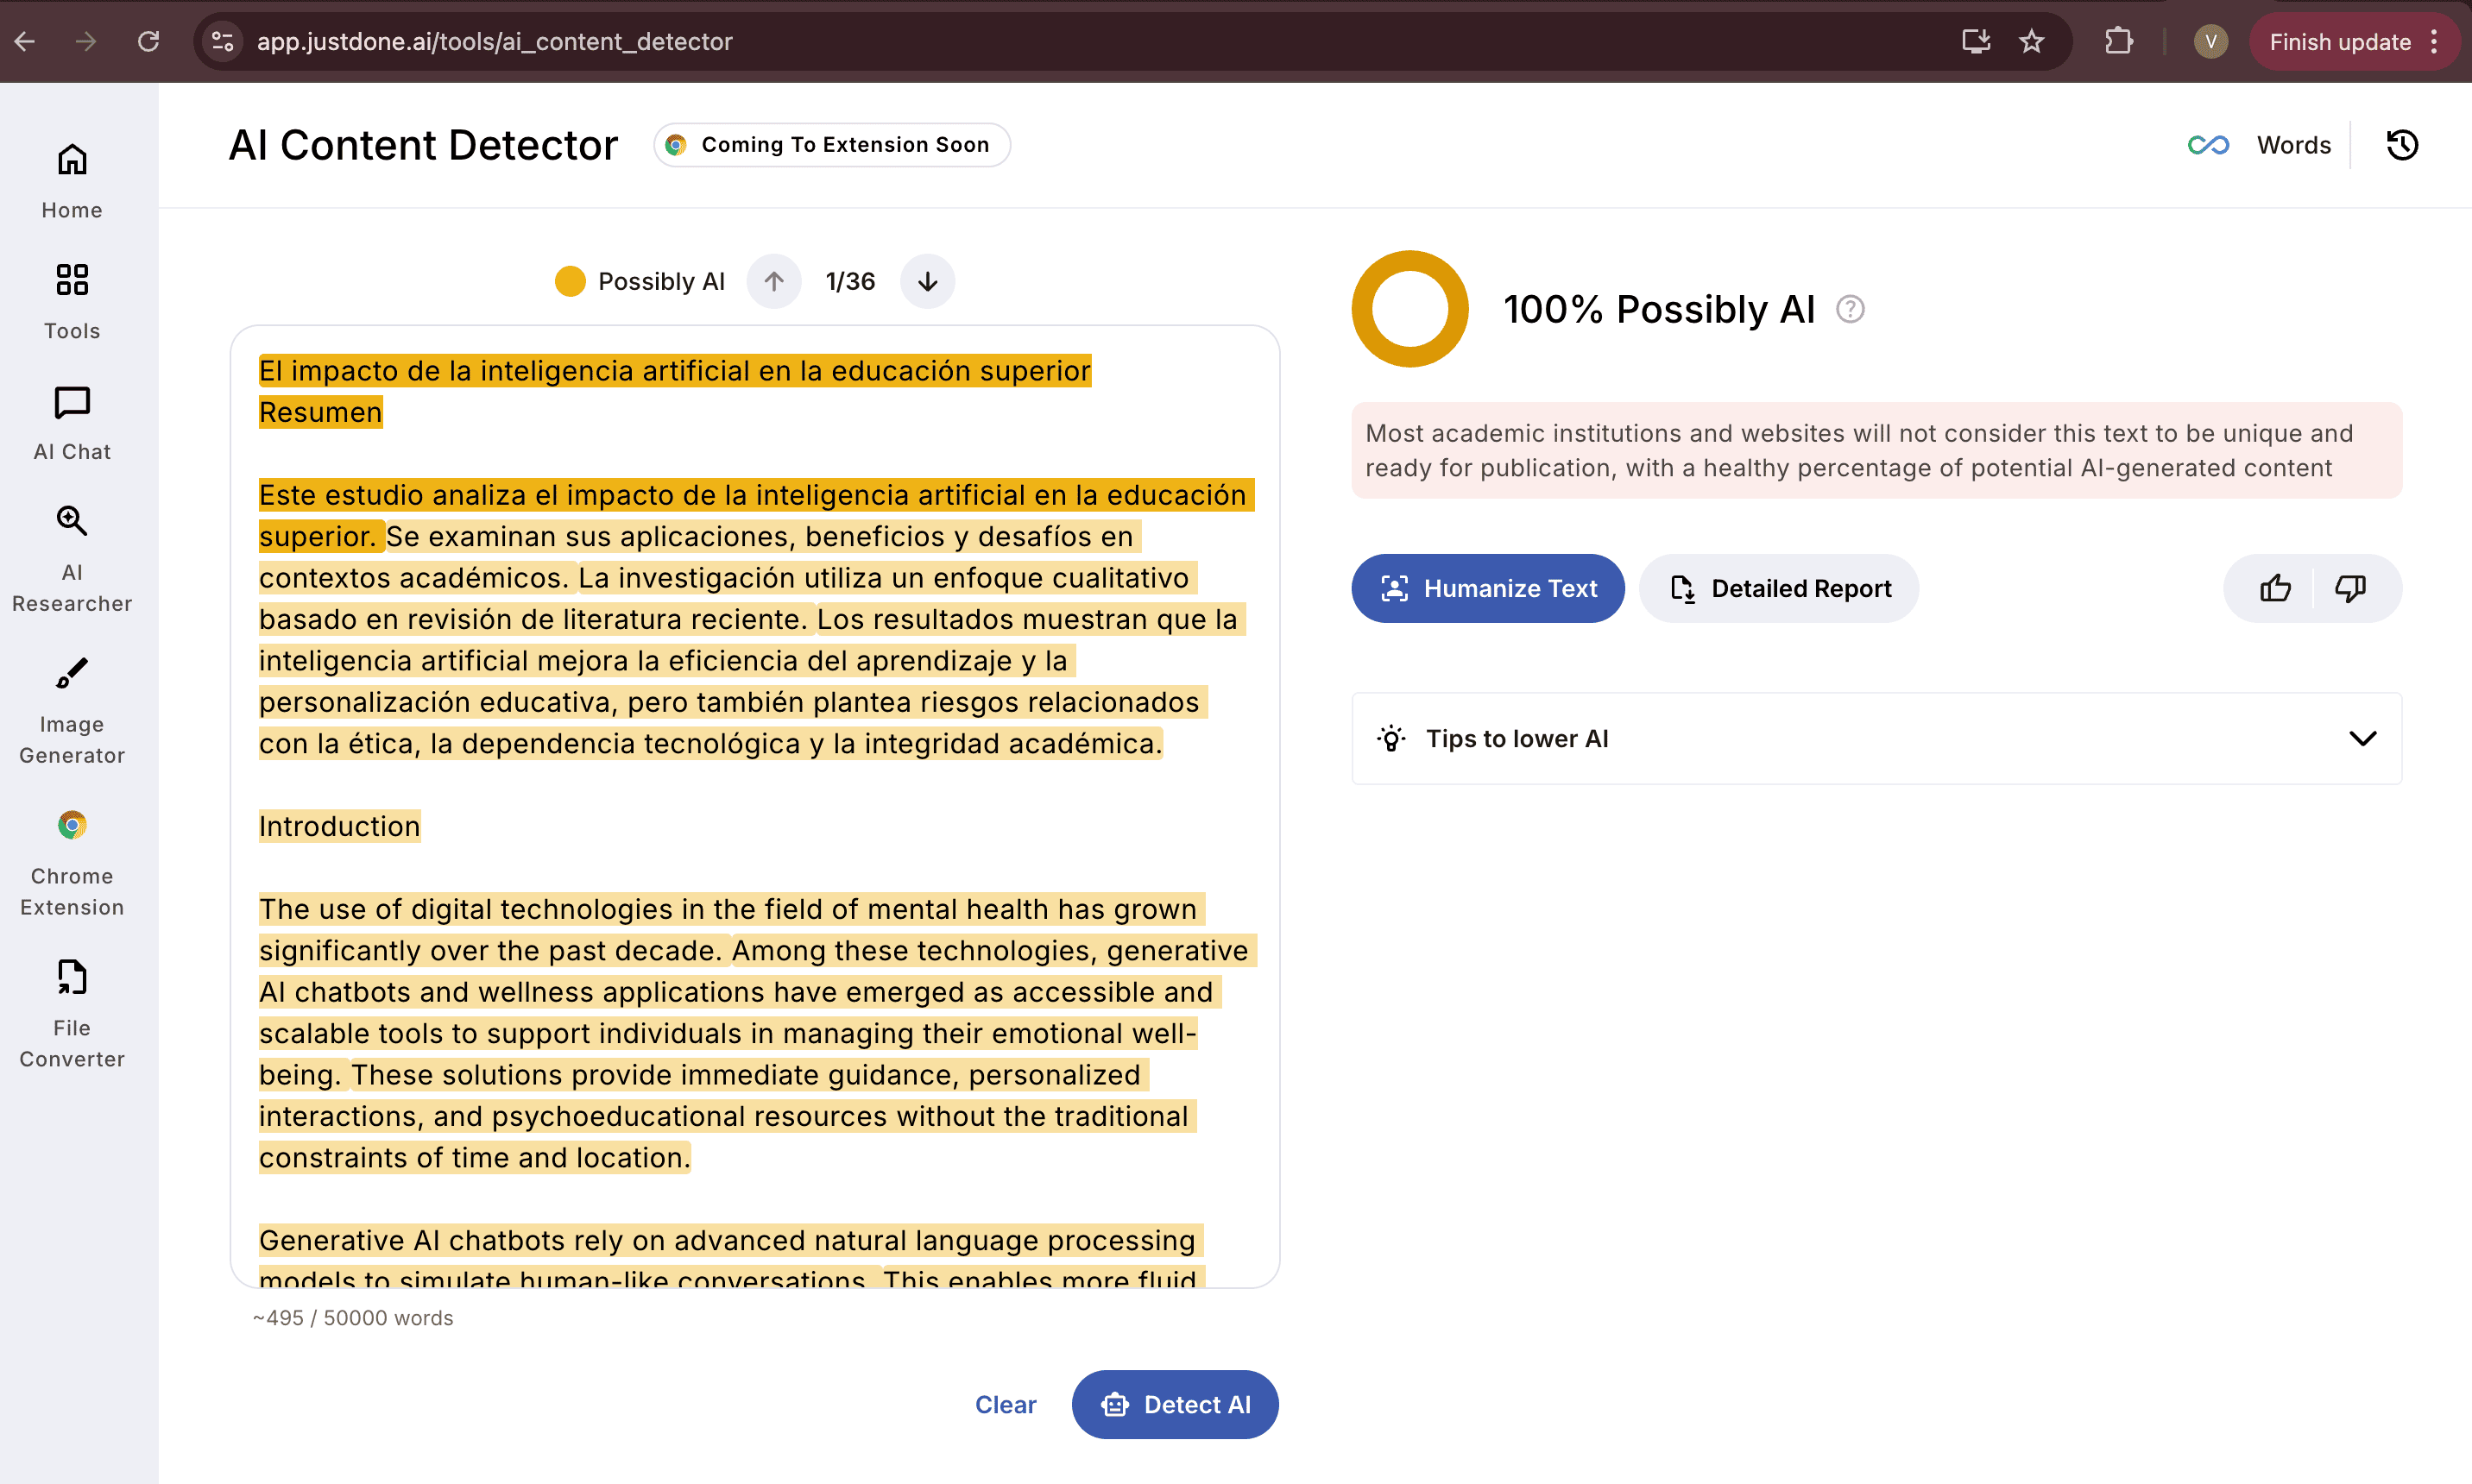Bookmark this page with the star icon
The height and width of the screenshot is (1484, 2472).
click(2031, 42)
